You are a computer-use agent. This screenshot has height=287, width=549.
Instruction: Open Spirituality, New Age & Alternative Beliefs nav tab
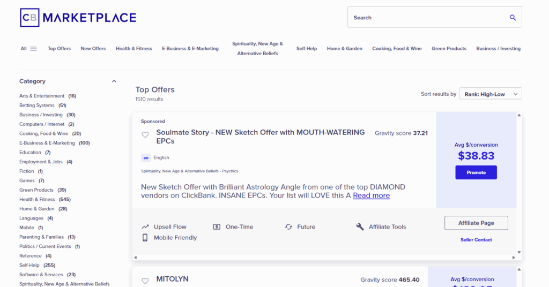[x=257, y=49]
